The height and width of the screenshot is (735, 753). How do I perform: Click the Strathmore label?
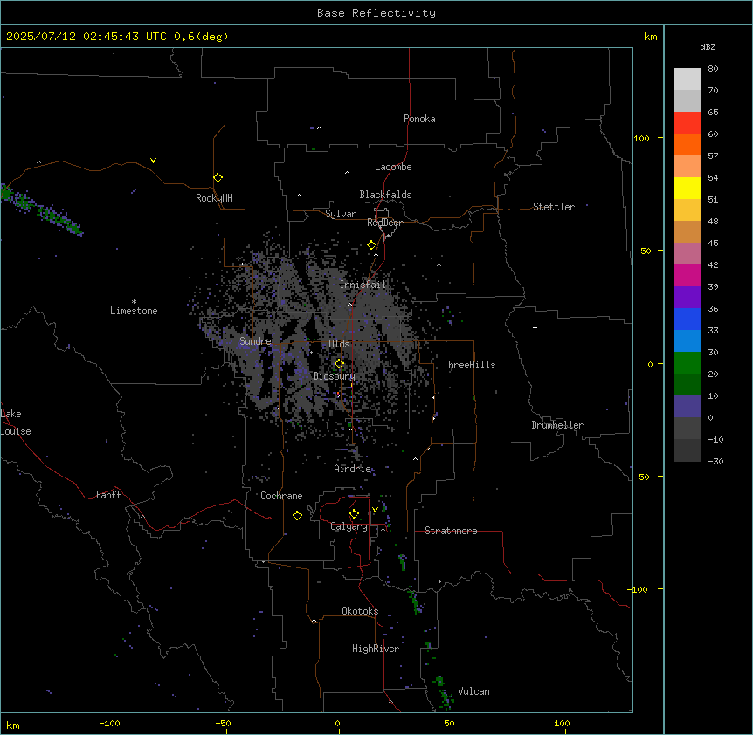coord(451,531)
